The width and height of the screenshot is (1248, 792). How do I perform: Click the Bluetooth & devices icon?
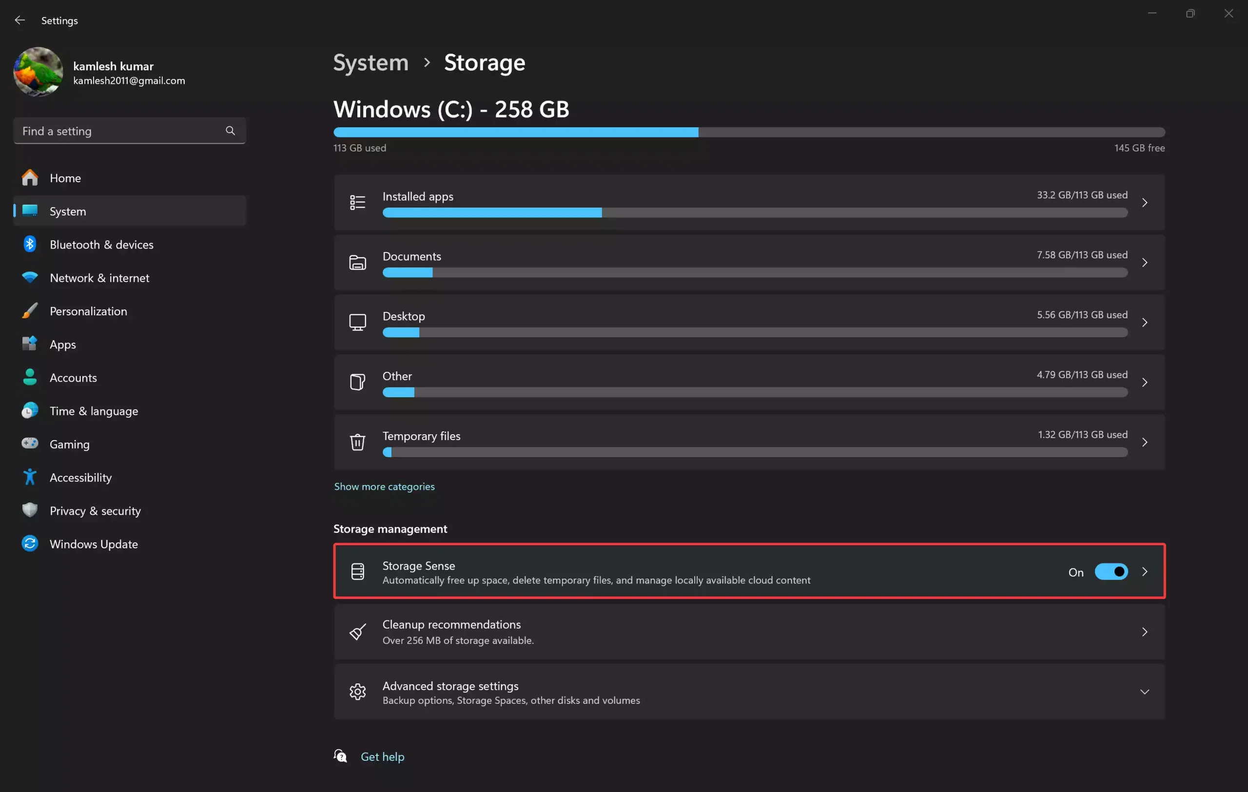click(x=30, y=244)
